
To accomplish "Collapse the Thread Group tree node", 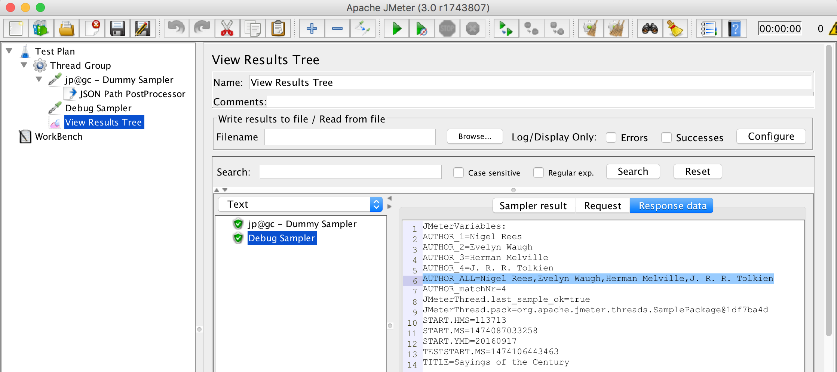I will pos(24,65).
